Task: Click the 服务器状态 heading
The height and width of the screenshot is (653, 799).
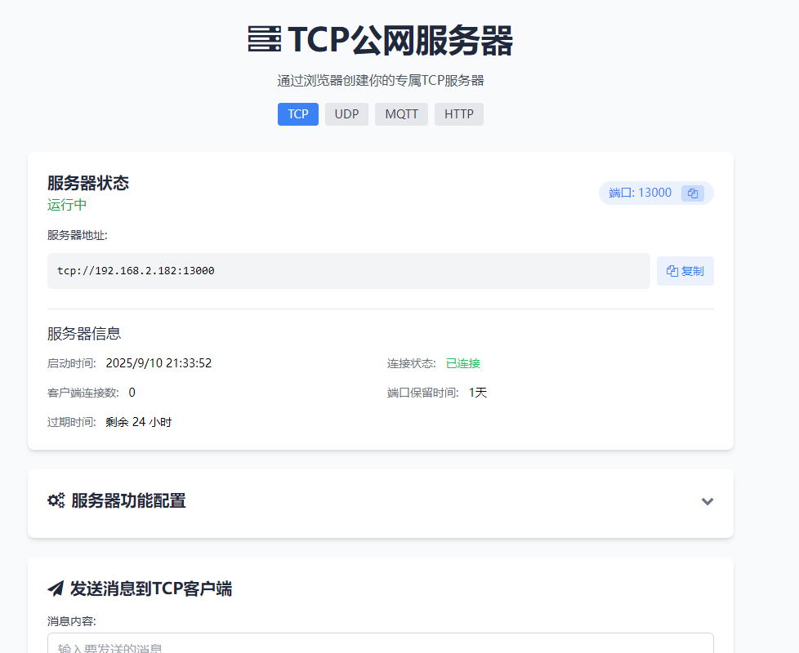Action: point(88,183)
